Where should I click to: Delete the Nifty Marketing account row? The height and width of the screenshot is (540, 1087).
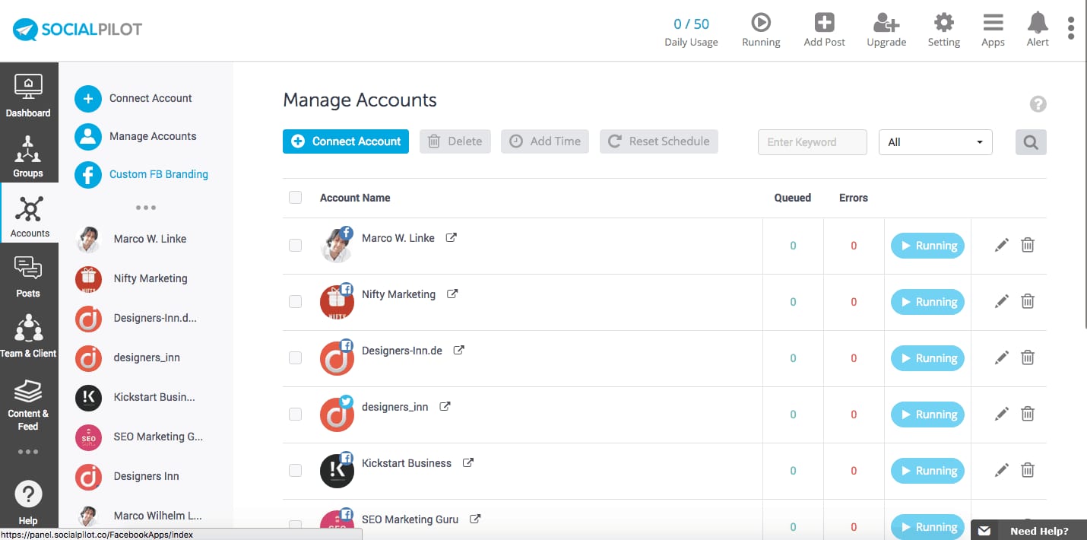pyautogui.click(x=1028, y=301)
